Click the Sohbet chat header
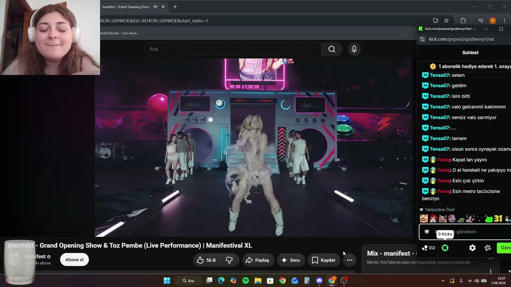 click(470, 53)
